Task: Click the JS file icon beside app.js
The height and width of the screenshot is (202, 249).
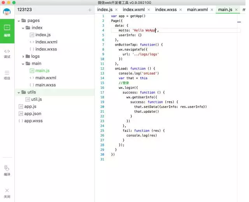Action: click(21, 106)
